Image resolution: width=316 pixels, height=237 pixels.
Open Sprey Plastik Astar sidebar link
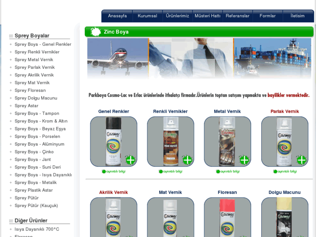(x=33, y=190)
